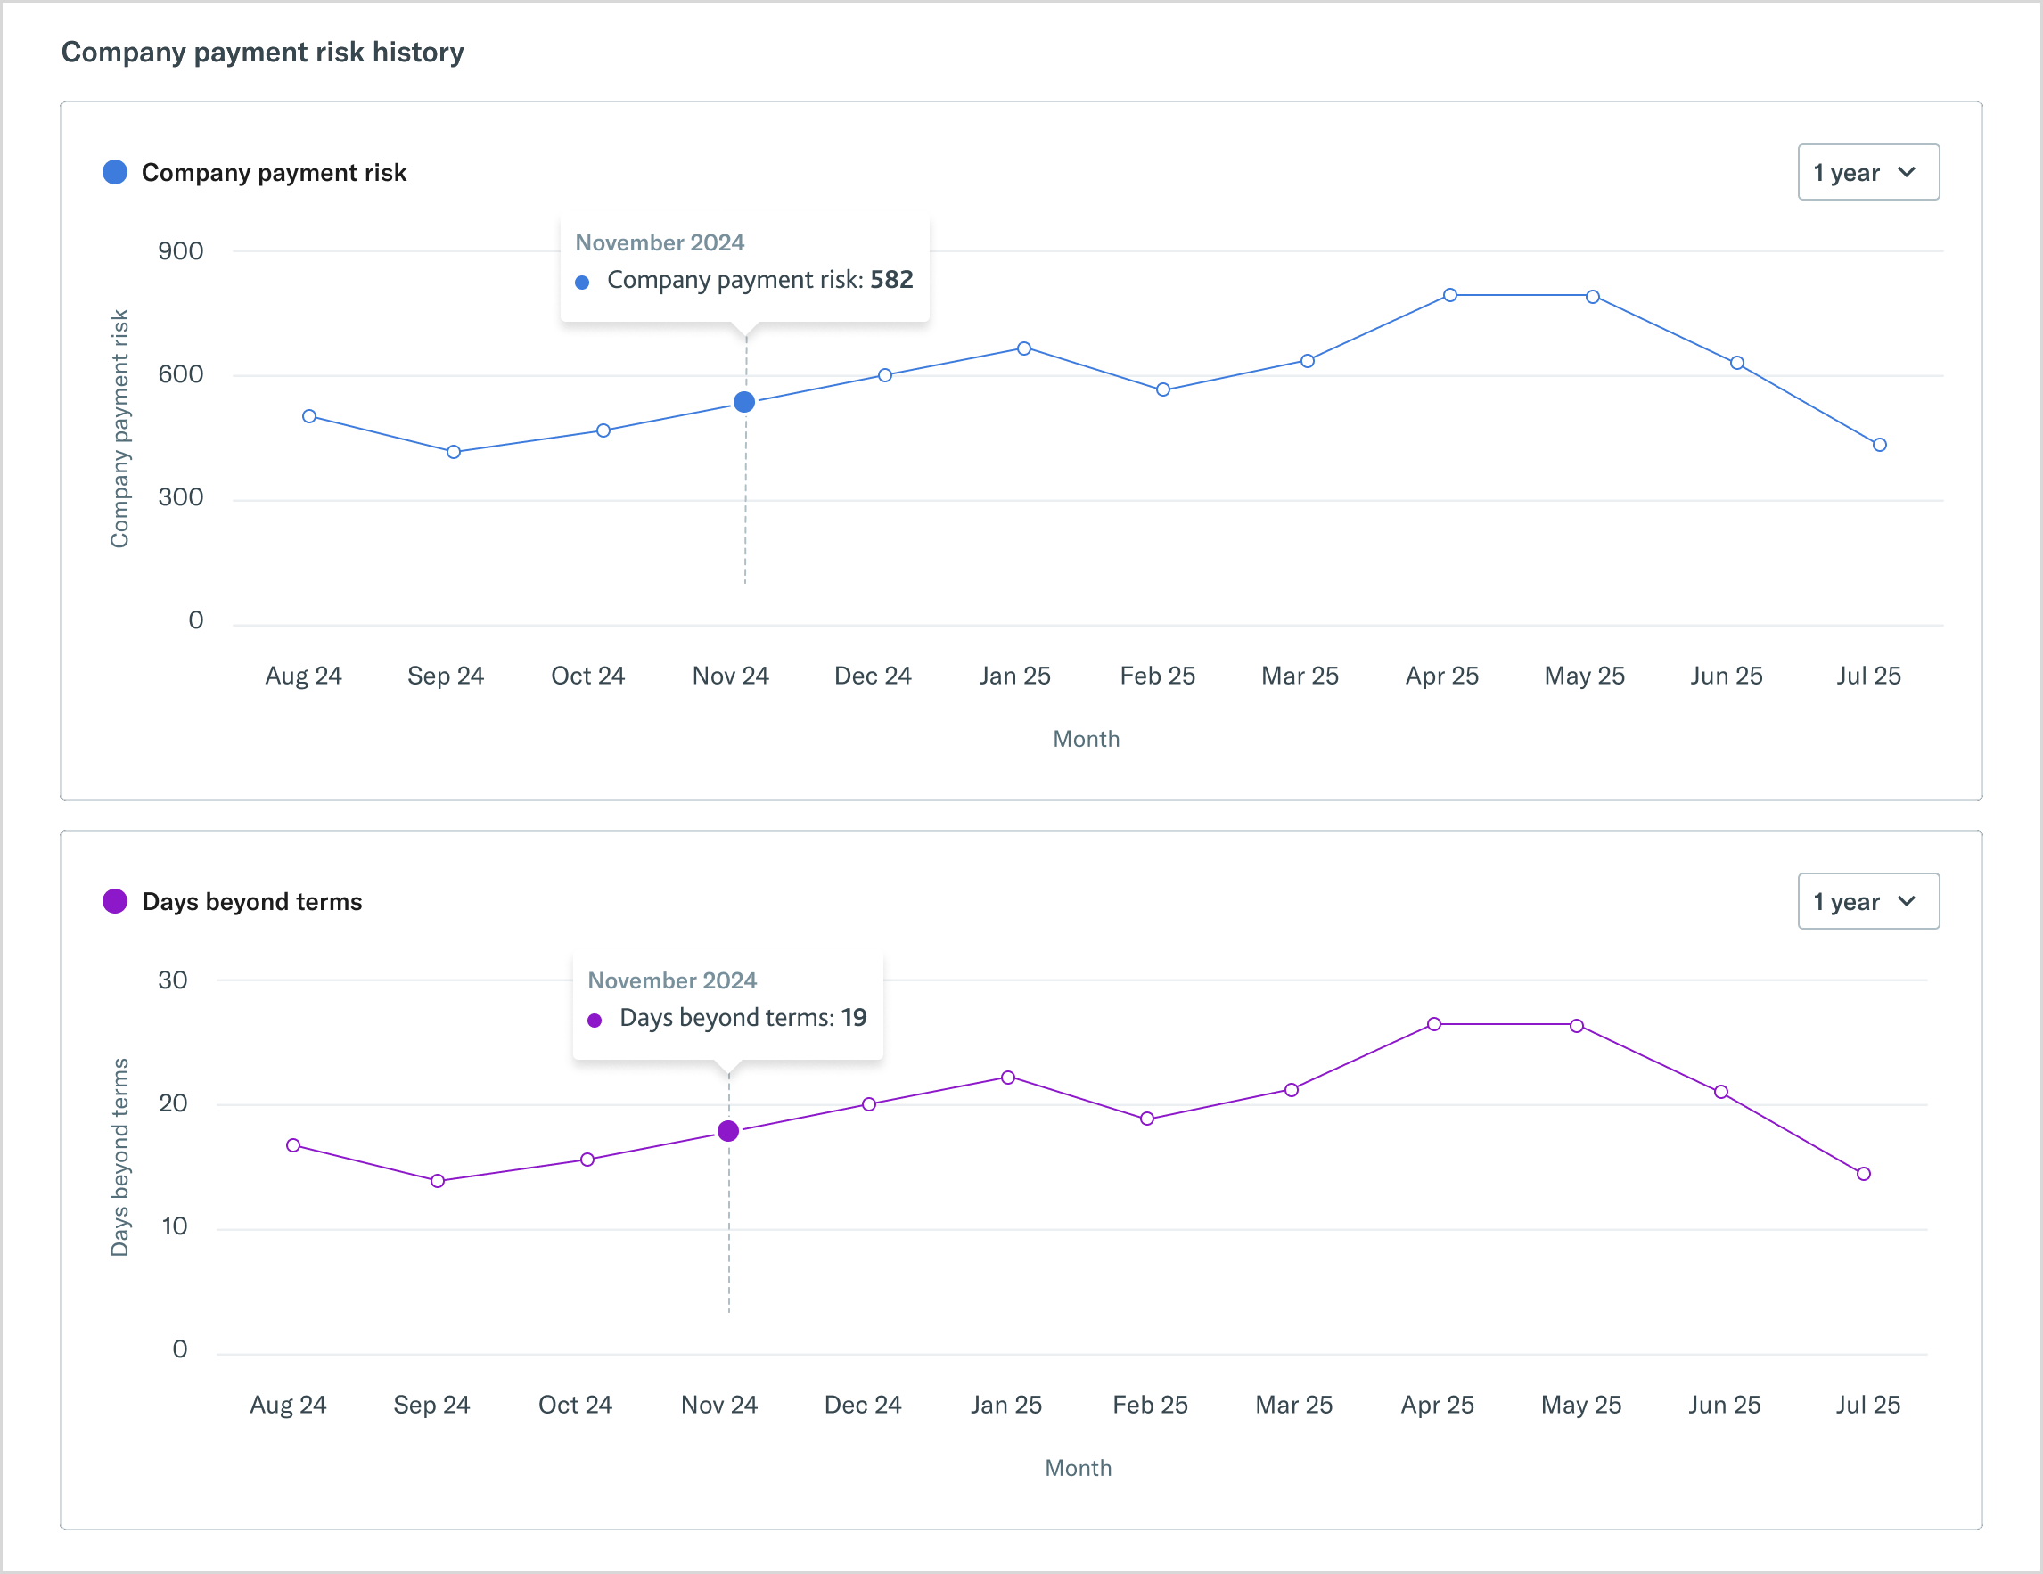Viewport: 2043px width, 1574px height.
Task: Click the Dec 24 point on days beyond terms line
Action: (x=869, y=1104)
